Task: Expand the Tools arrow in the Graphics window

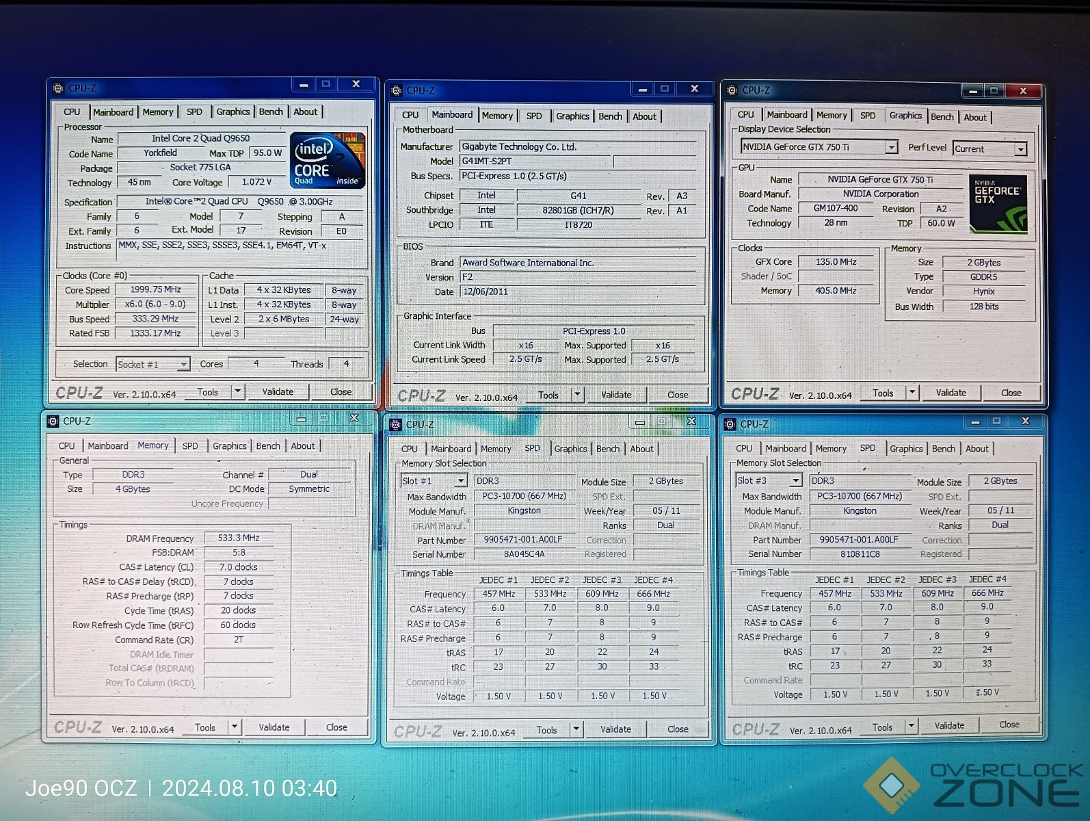Action: coord(912,393)
